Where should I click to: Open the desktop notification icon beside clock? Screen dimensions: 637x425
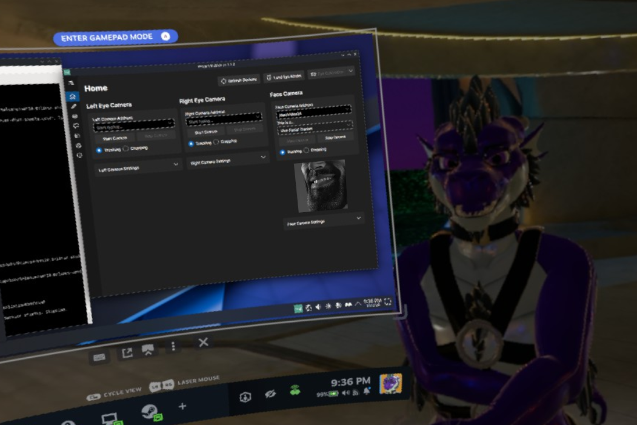[387, 301]
